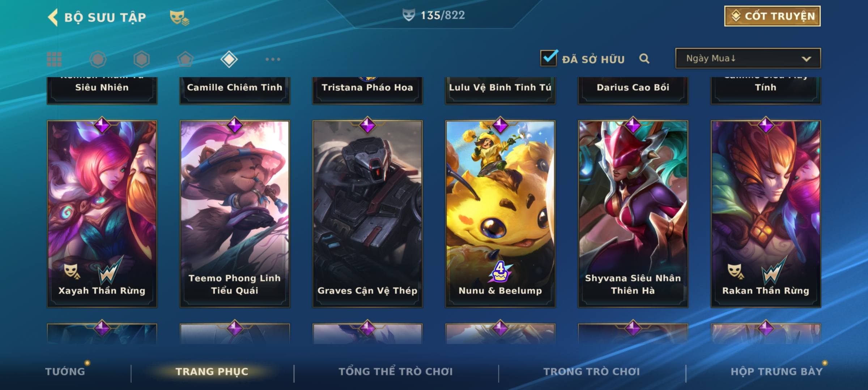The image size is (868, 390).
Task: Select the all-skins grid filter icon
Action: pos(54,59)
